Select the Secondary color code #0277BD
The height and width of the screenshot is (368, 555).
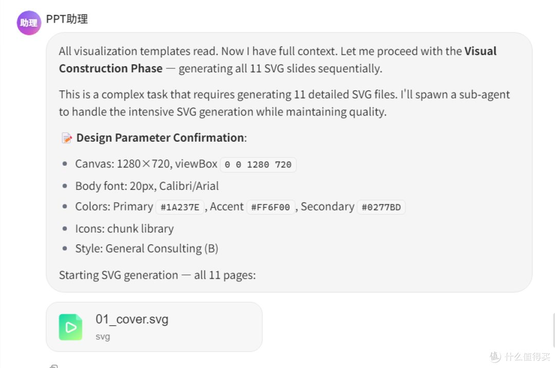tap(381, 207)
